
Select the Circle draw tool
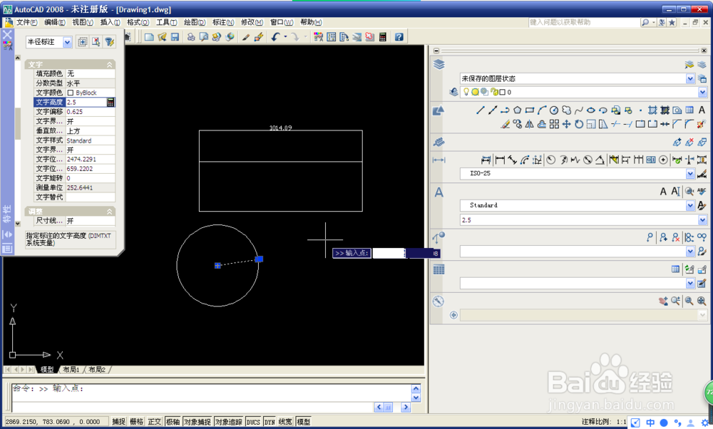tap(554, 110)
